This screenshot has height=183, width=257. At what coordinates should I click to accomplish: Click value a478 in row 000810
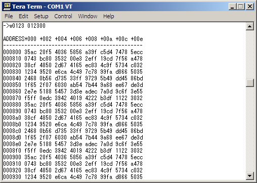click(x=137, y=59)
